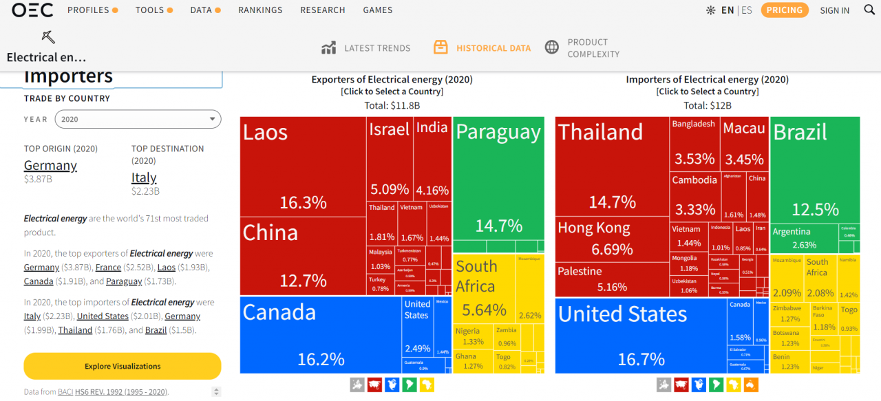The width and height of the screenshot is (881, 401).
Task: Click the OEC logo
Action: 32,10
